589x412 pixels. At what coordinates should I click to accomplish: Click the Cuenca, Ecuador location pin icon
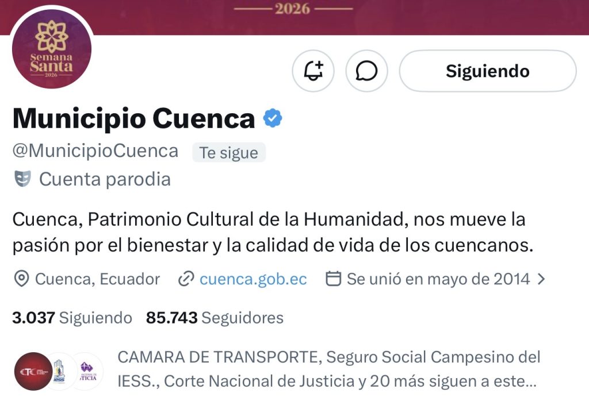[21, 279]
